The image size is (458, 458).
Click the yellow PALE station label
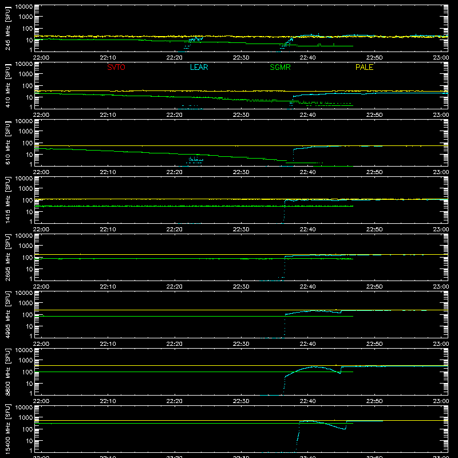[364, 67]
